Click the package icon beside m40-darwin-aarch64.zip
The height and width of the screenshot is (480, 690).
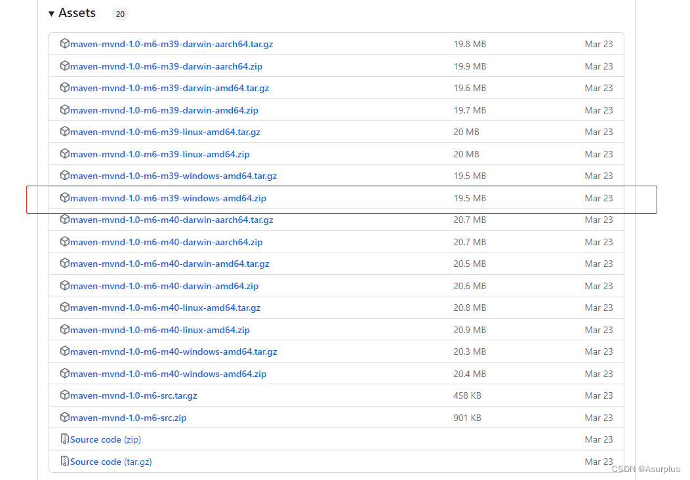coord(65,241)
